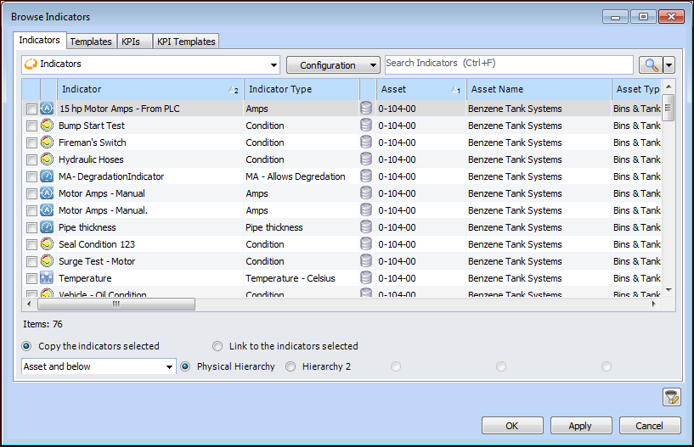The height and width of the screenshot is (447, 694).
Task: Click the horizontal scrollbar right arrow
Action: pyautogui.click(x=654, y=305)
